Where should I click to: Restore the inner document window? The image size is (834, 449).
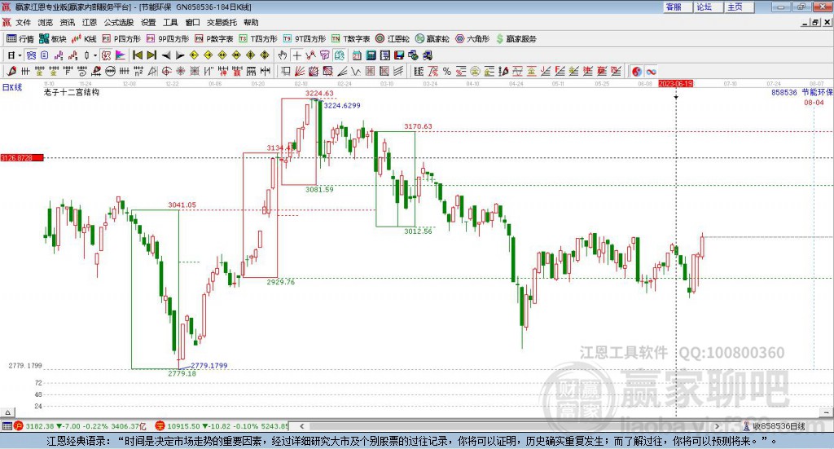pos(814,22)
